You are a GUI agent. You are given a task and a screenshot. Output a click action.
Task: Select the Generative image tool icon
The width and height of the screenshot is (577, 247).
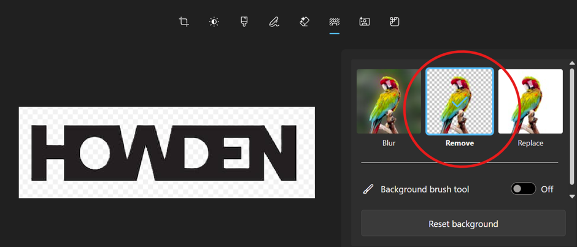[x=364, y=21]
